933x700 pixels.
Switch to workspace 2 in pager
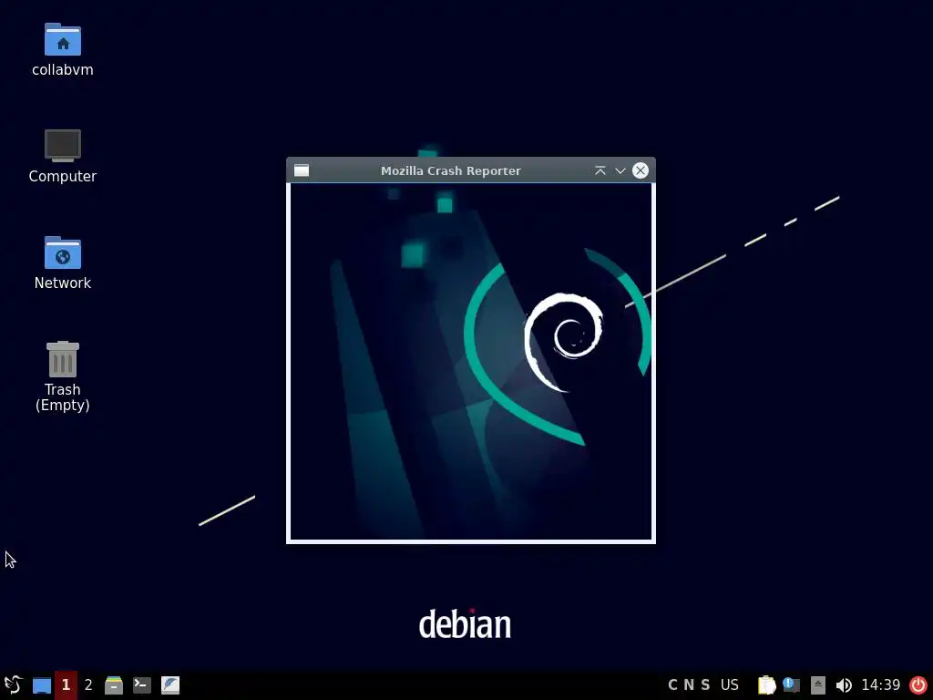click(x=88, y=685)
